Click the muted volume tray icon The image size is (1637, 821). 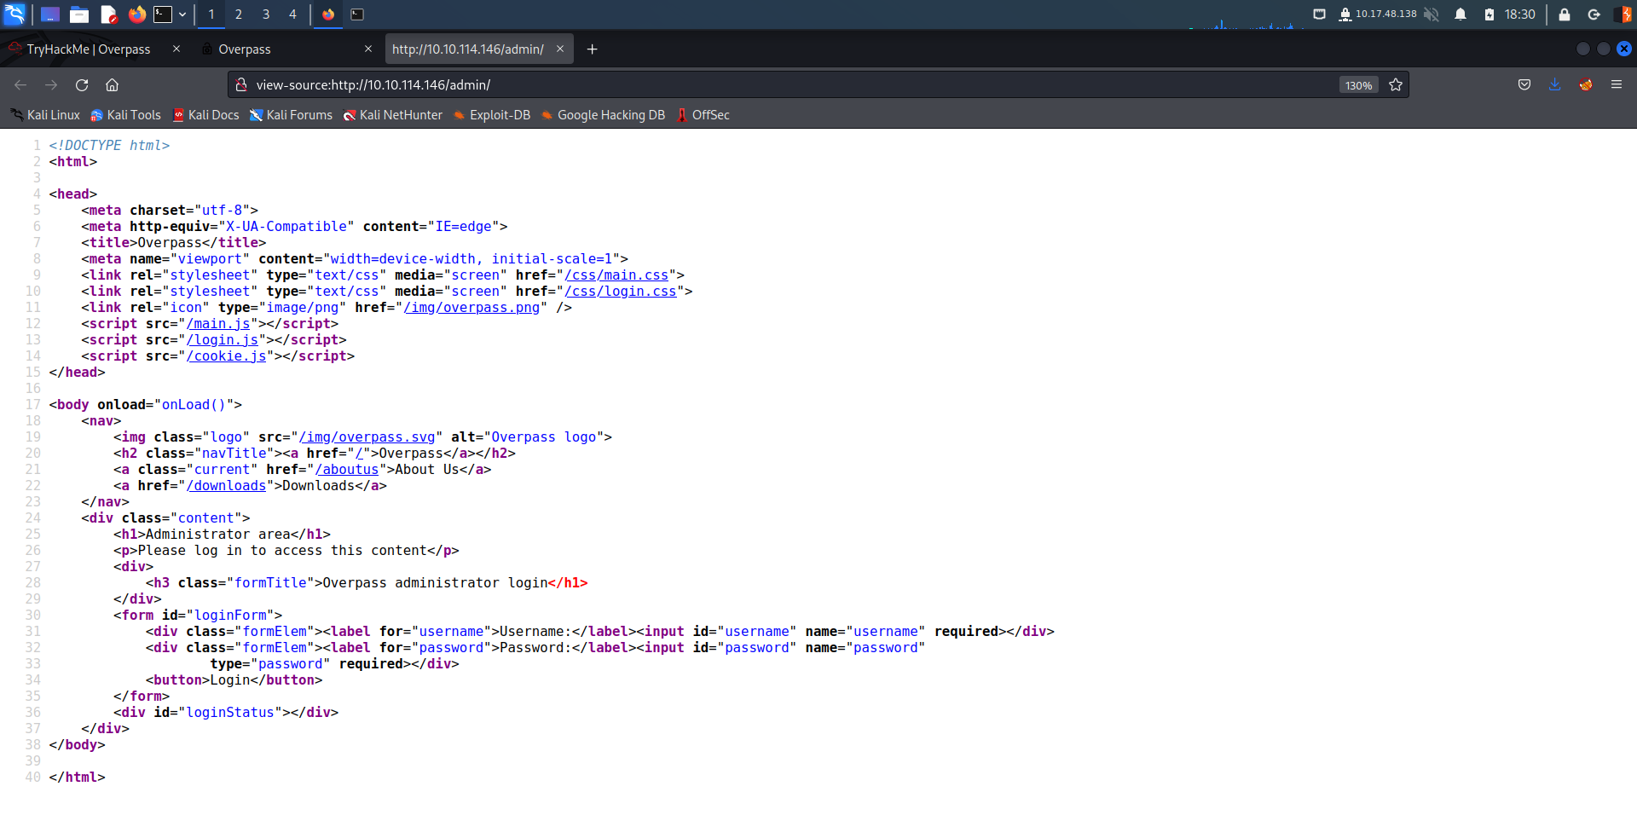[1432, 14]
